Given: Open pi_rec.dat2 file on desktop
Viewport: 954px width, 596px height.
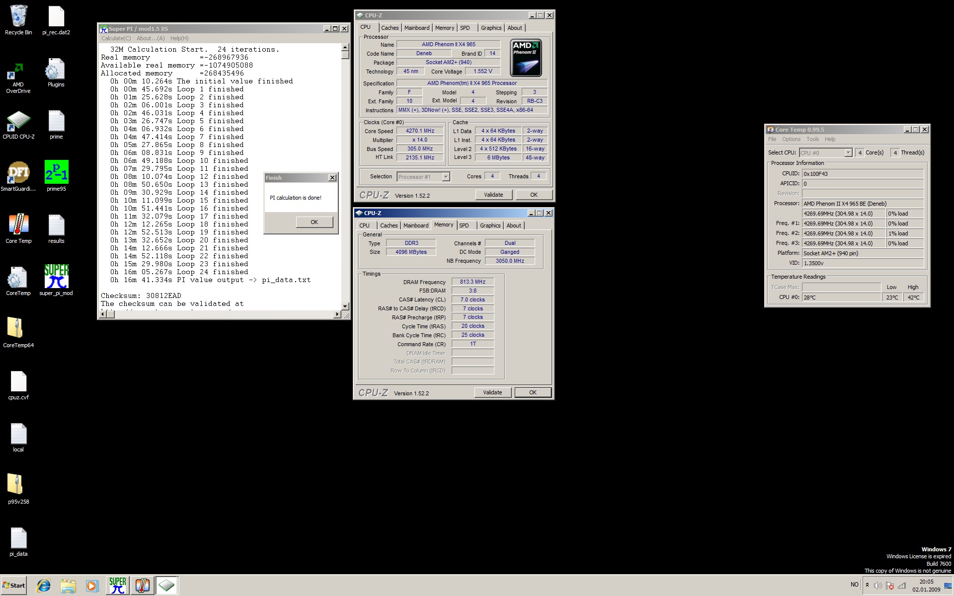Looking at the screenshot, I should 56,20.
